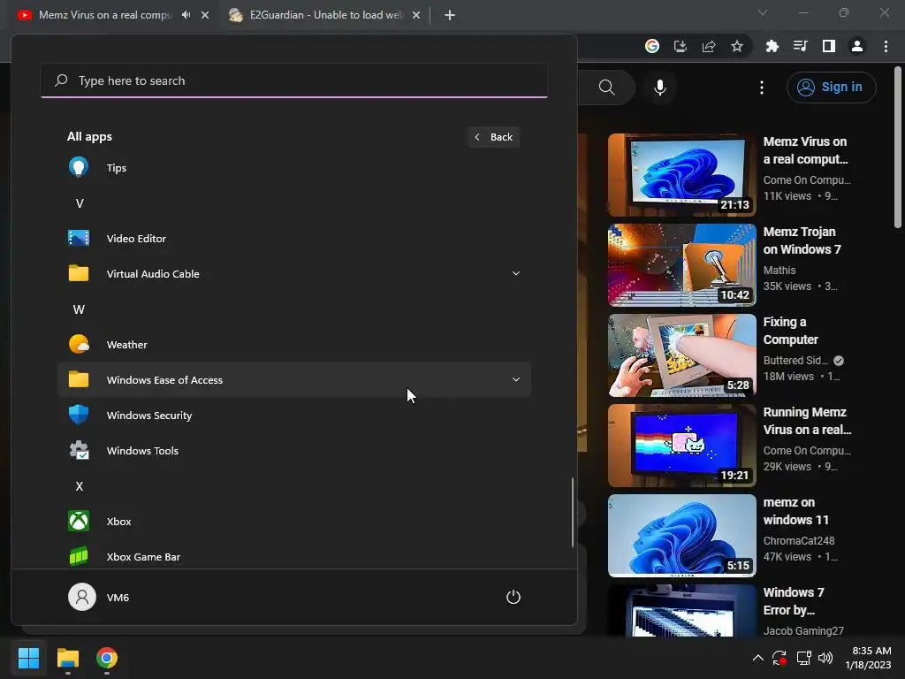This screenshot has height=679, width=905.
Task: Open the Chrome profile icon
Action: click(857, 46)
